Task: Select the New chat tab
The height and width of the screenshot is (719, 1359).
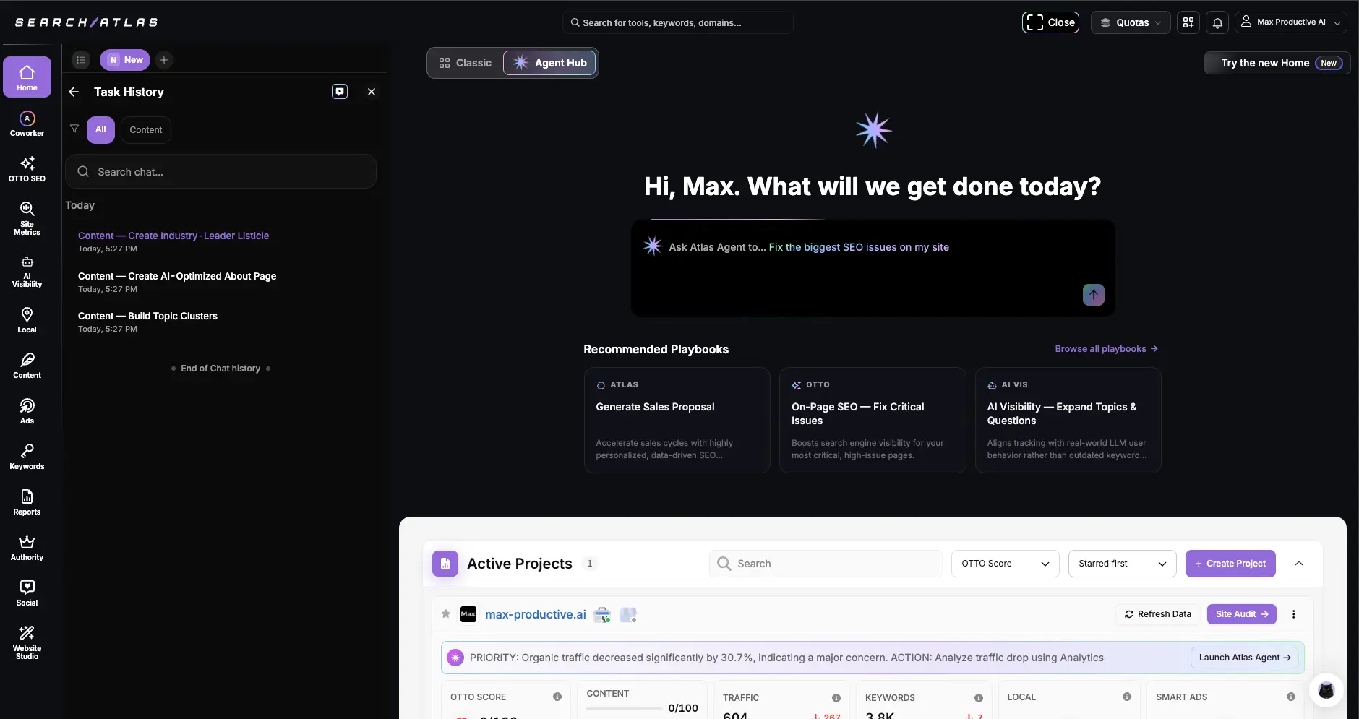Action: pyautogui.click(x=125, y=60)
